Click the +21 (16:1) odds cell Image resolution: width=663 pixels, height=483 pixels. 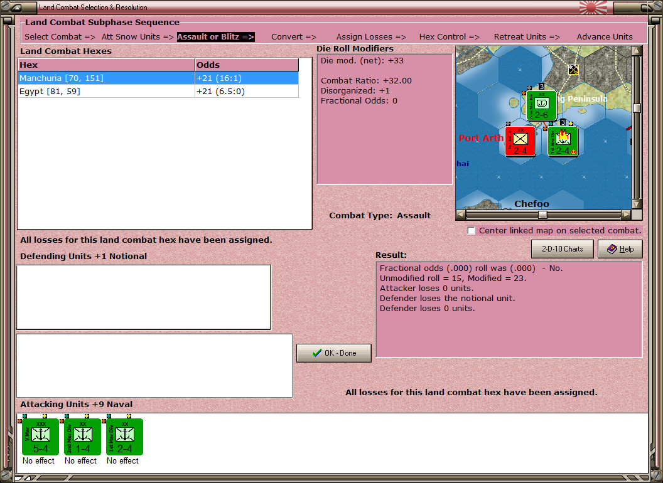247,78
